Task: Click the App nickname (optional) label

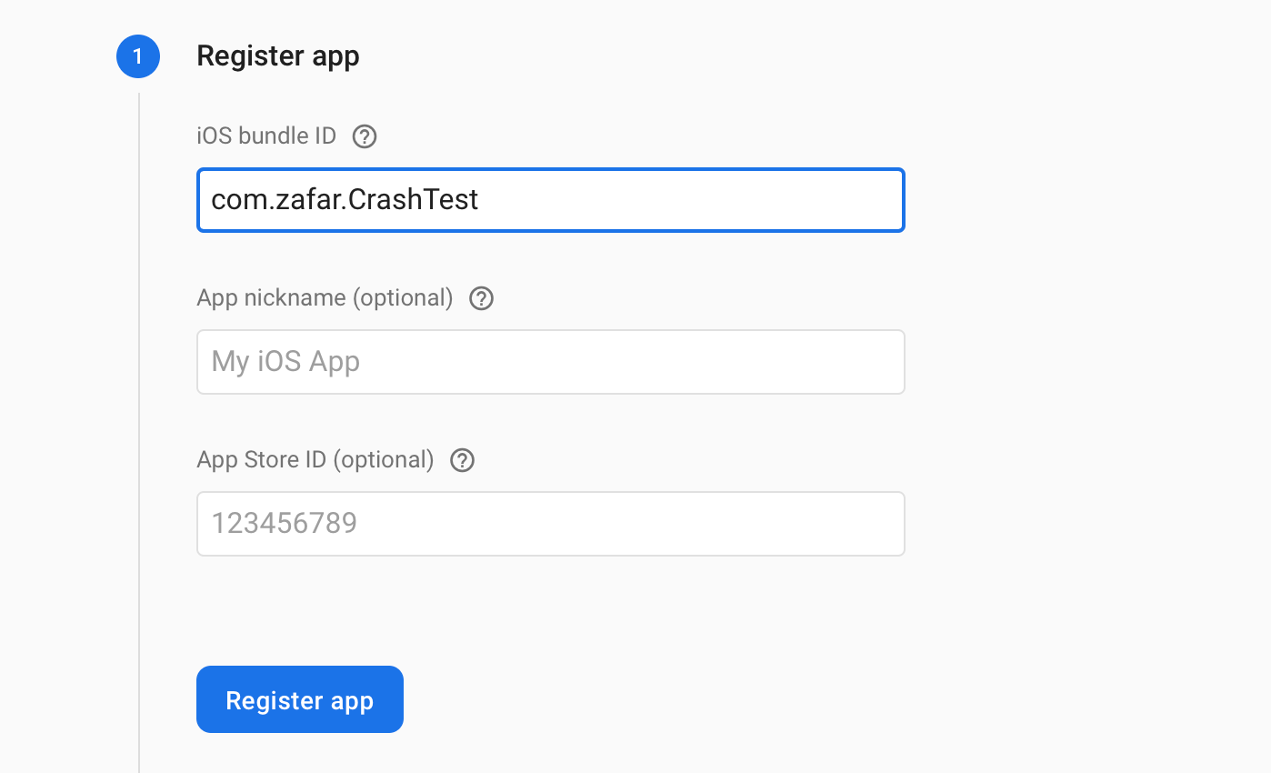Action: [x=324, y=297]
